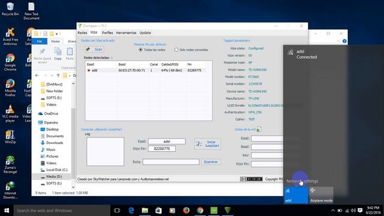Select the Solo redes conocidas radio option

191,50
